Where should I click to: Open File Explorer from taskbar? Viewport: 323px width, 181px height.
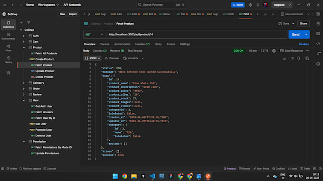[134, 176]
